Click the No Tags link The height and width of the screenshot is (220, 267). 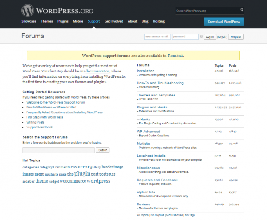190,215
